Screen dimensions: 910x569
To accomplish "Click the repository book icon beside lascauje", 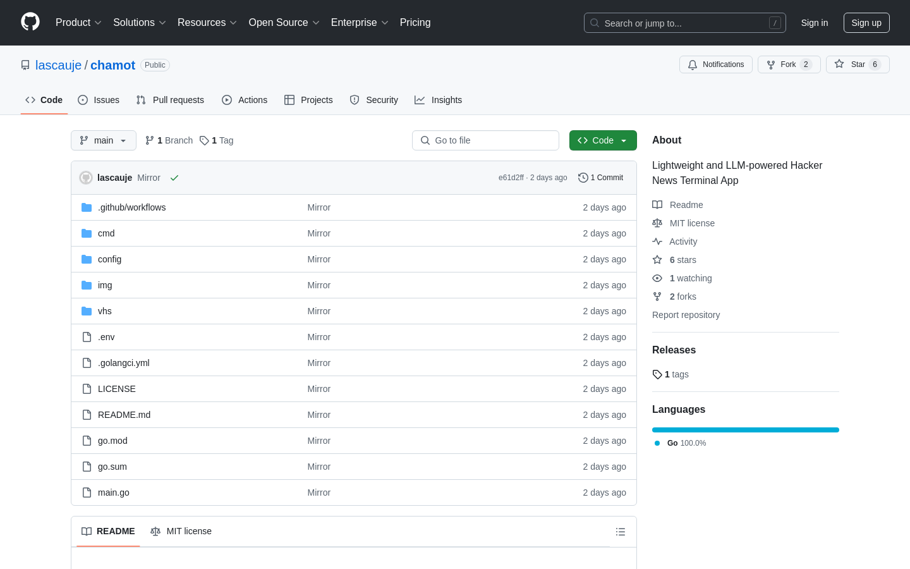I will [25, 65].
